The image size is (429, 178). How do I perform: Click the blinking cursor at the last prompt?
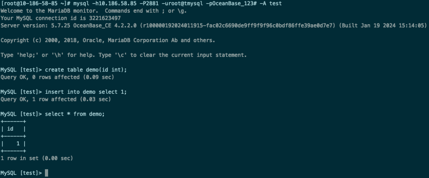pyautogui.click(x=46, y=173)
